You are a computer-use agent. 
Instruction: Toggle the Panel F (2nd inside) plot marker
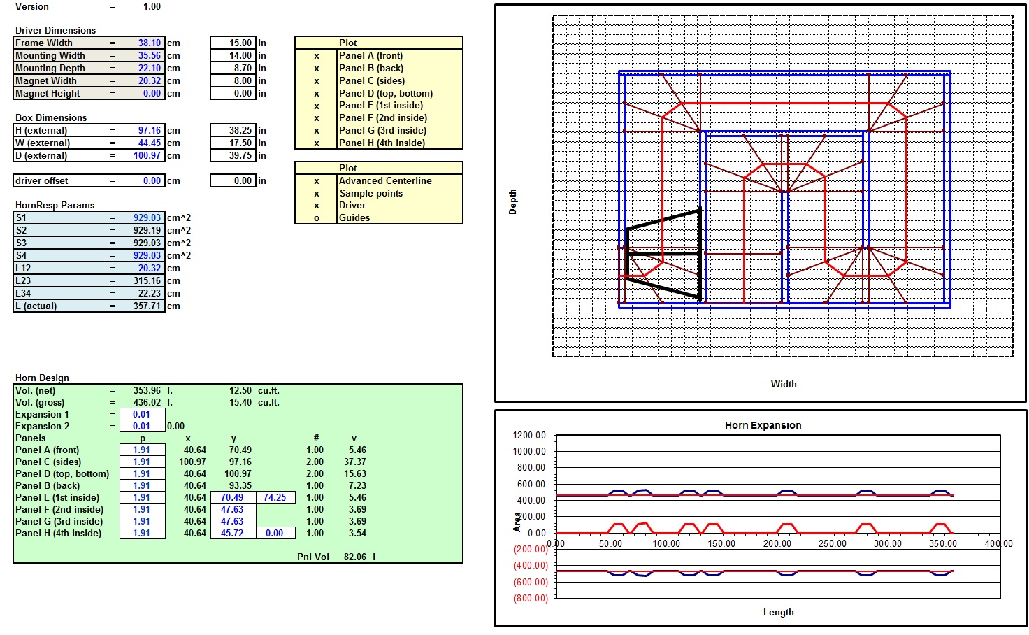pyautogui.click(x=316, y=118)
